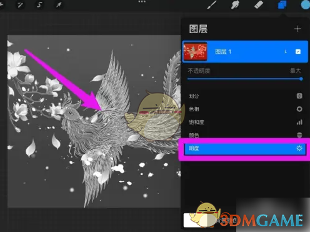The width and height of the screenshot is (310, 232).
Task: Choose 颜色 blend mode
Action: coord(245,134)
